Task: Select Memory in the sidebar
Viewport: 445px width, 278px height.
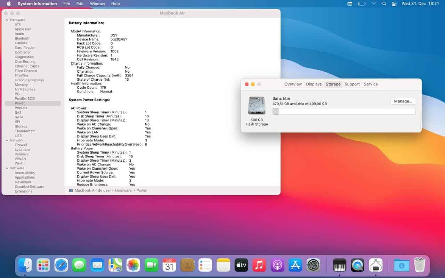Action: (x=21, y=85)
